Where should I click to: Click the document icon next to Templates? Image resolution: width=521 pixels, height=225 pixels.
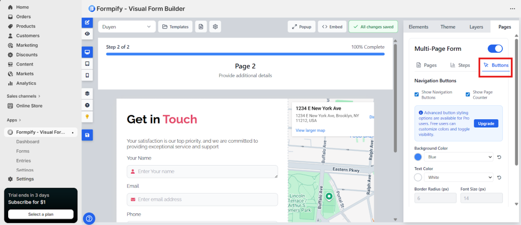(201, 27)
